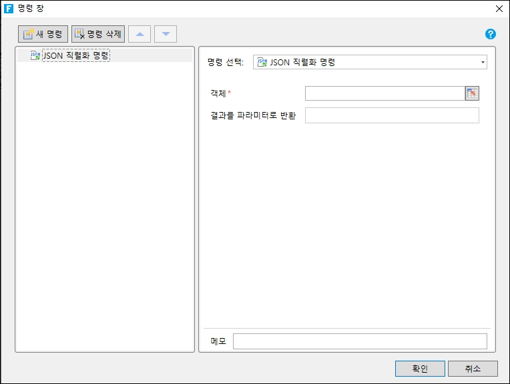The height and width of the screenshot is (384, 510).
Task: Click the Forguncy F icon in title bar
Action: click(9, 9)
